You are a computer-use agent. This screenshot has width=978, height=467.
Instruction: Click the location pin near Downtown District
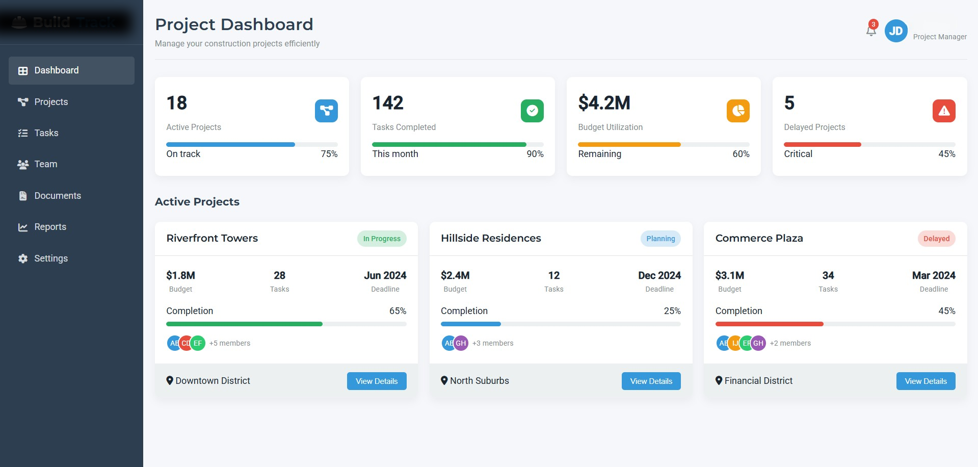(170, 380)
